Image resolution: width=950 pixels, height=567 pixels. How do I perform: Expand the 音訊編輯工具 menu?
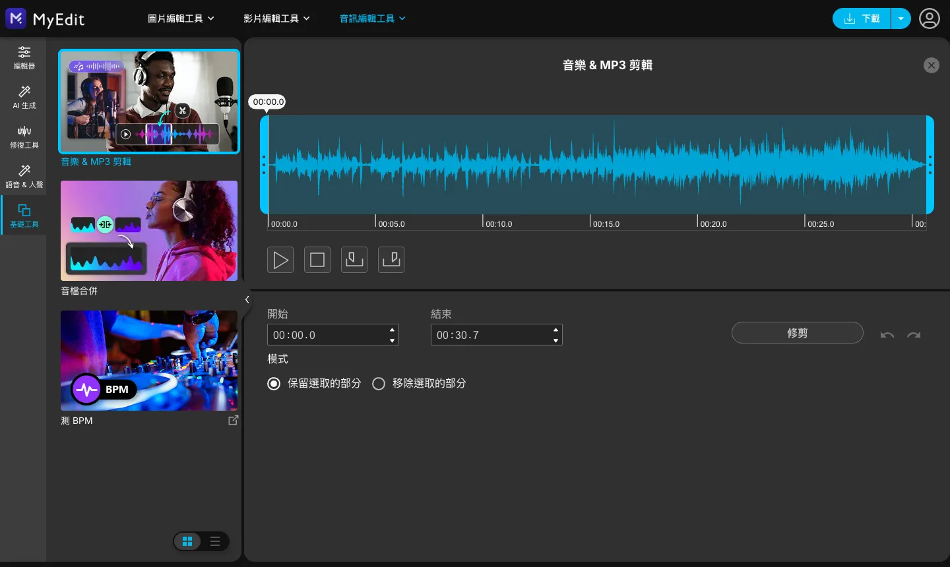coord(372,18)
